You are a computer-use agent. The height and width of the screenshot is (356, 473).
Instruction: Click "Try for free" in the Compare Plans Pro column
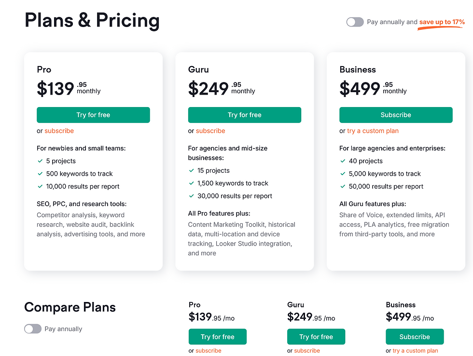(x=218, y=337)
